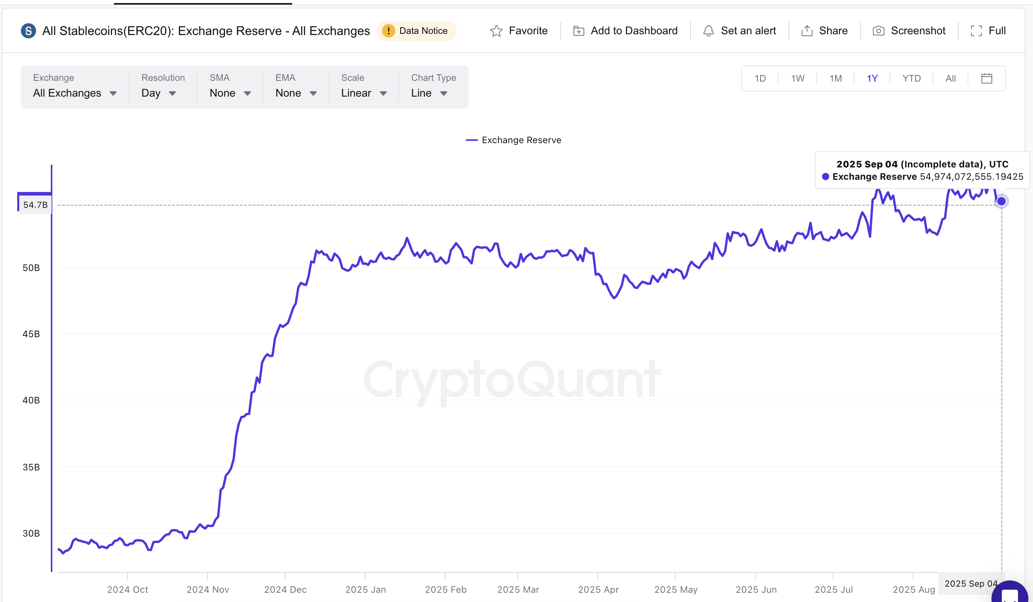Open the EMA dropdown selector
Viewport: 1033px width, 602px height.
pos(296,93)
